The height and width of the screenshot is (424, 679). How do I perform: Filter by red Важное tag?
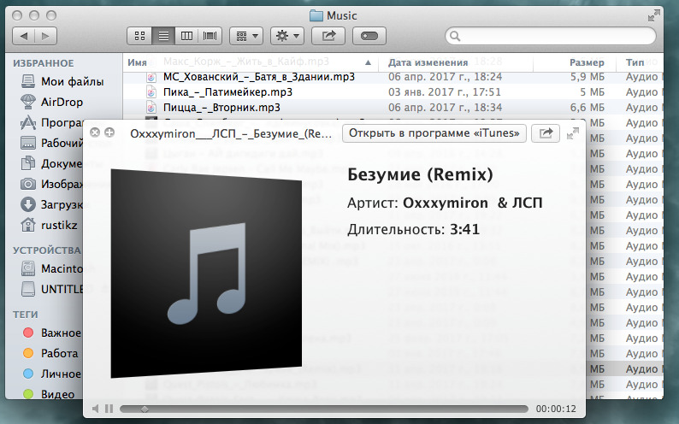click(x=52, y=333)
